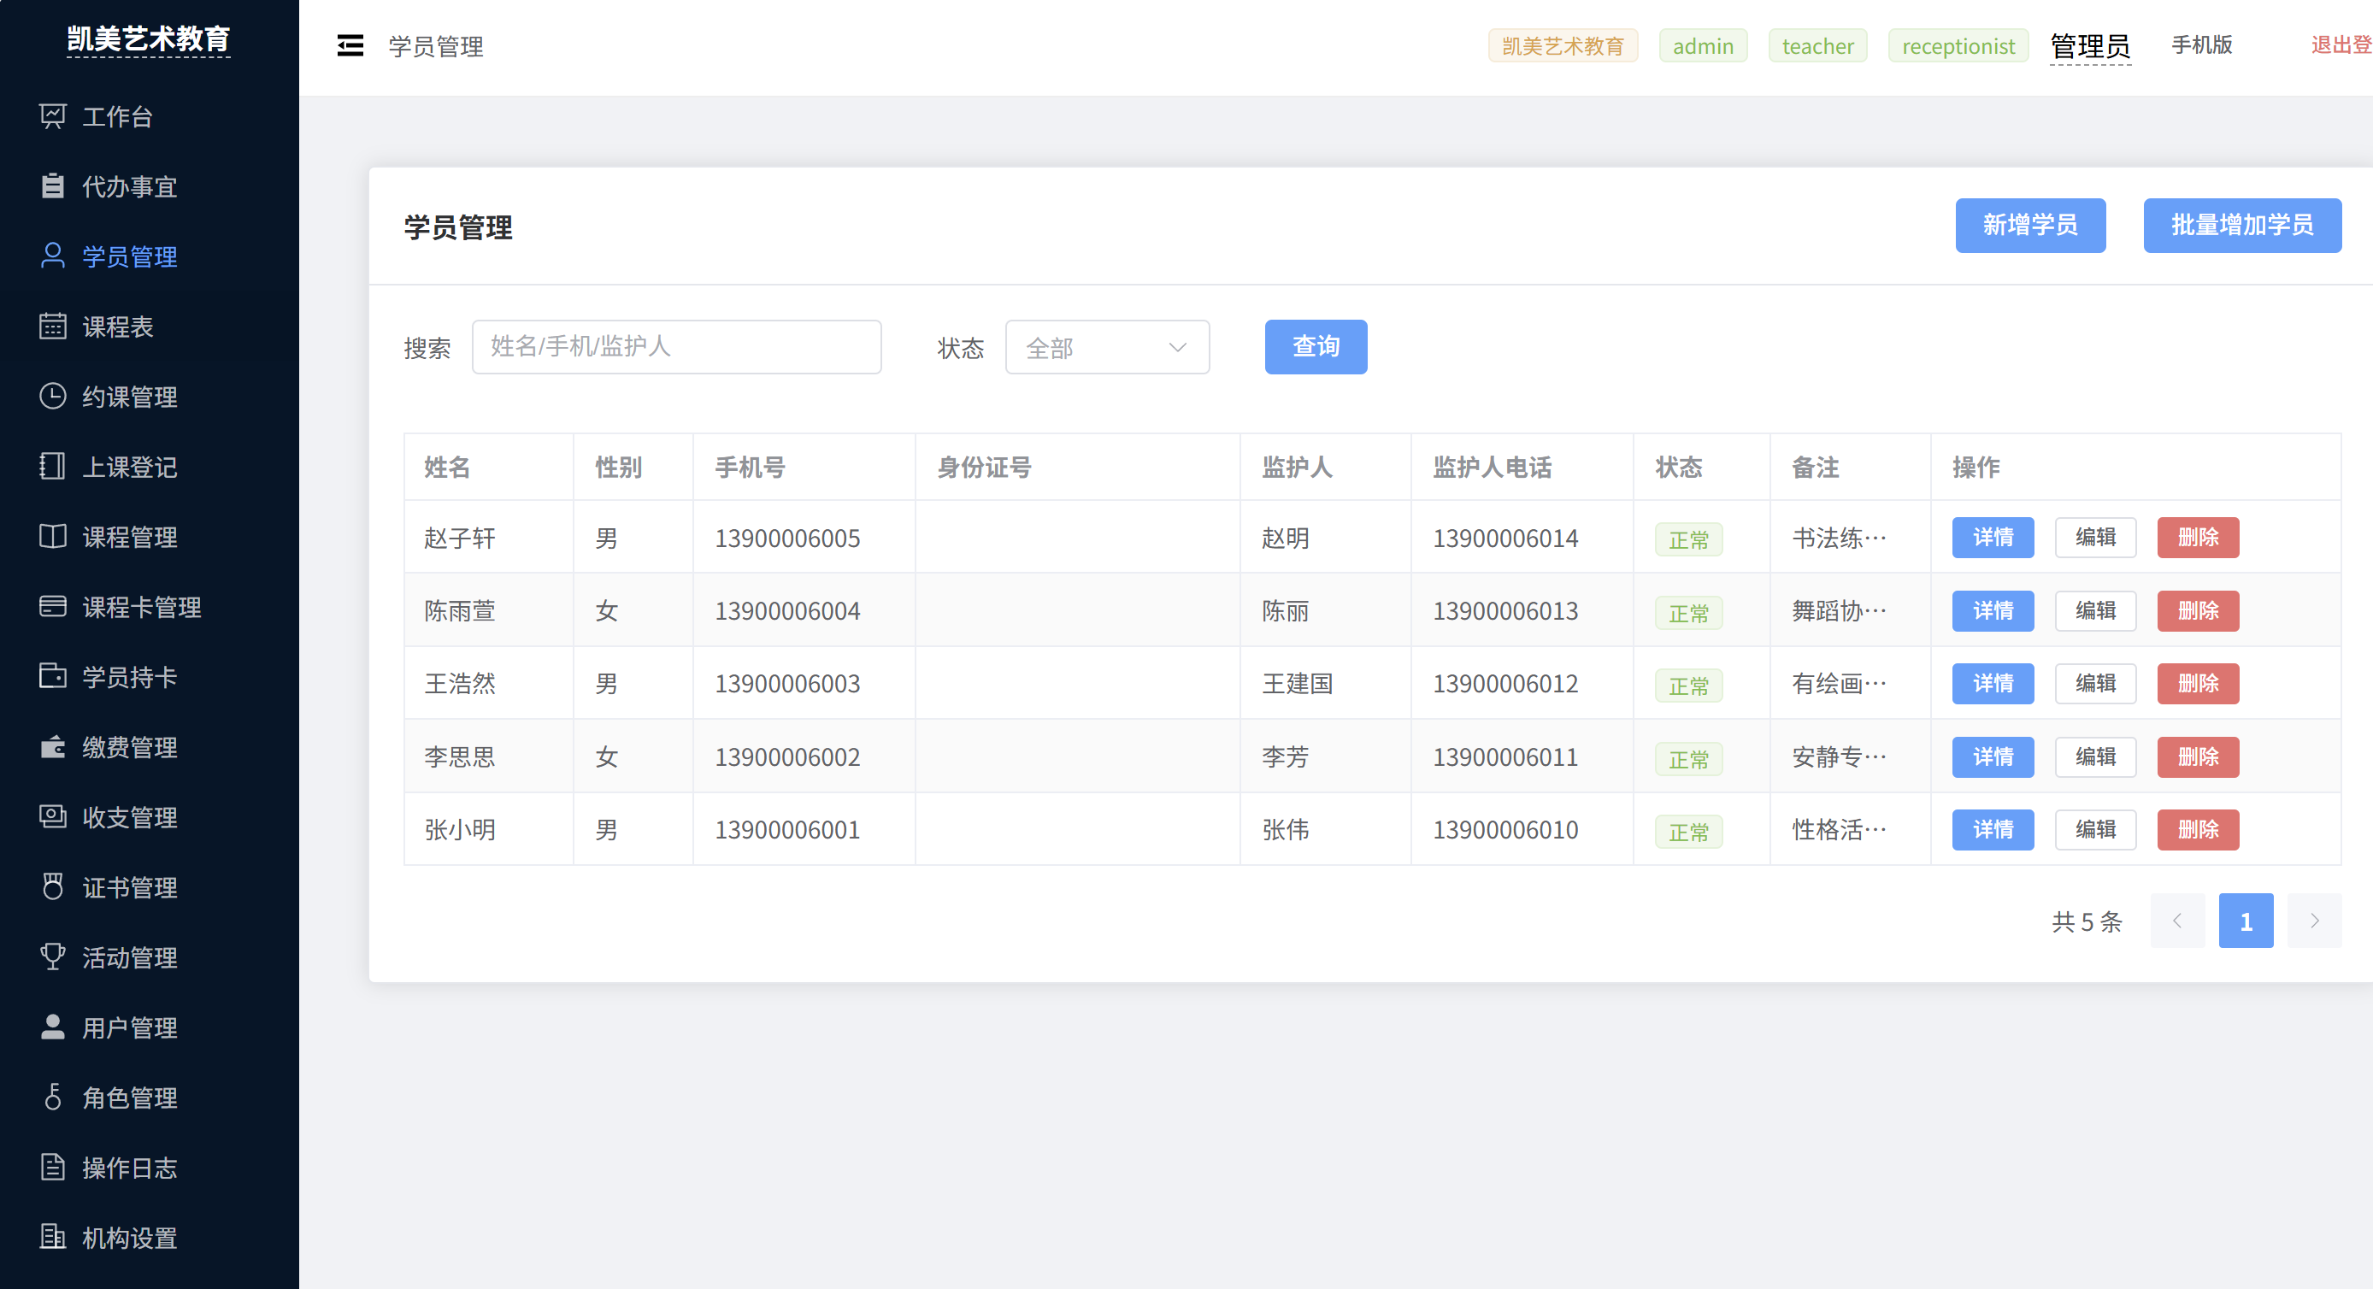Click the 上课登记 notebook icon
This screenshot has width=2373, height=1289.
52,466
